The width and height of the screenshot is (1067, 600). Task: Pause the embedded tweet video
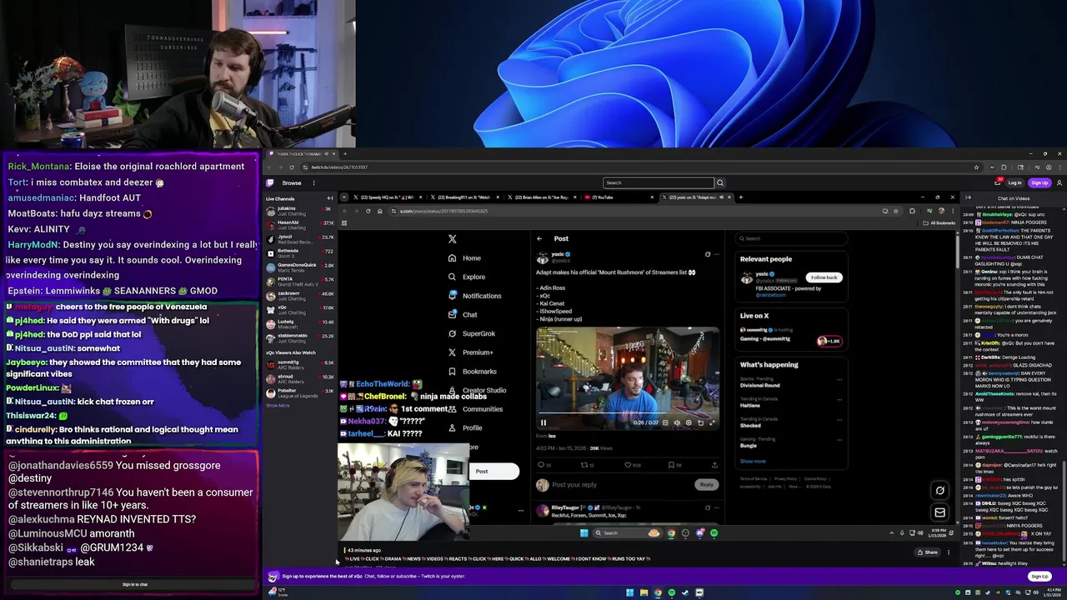coord(544,422)
